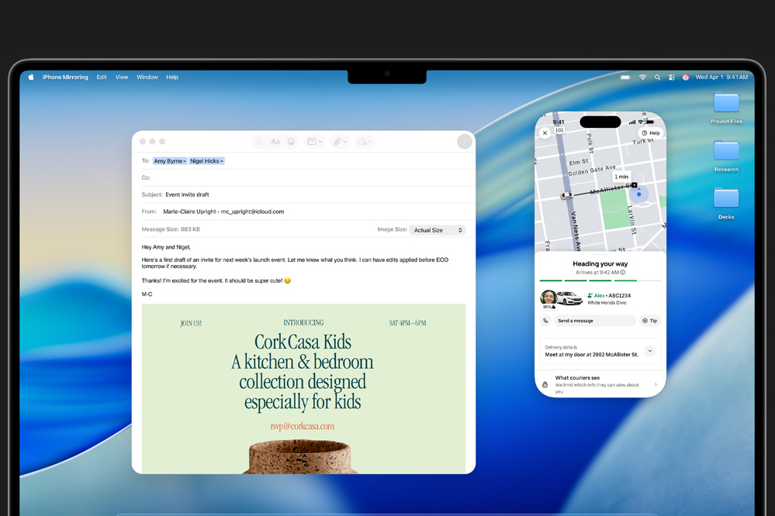Open the Apple menu
The image size is (775, 516).
pos(31,77)
